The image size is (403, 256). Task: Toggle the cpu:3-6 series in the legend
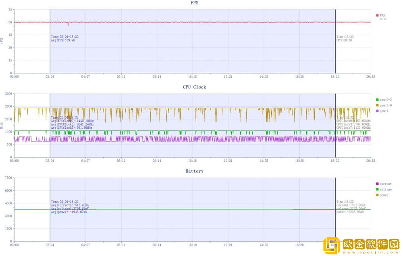click(377, 105)
